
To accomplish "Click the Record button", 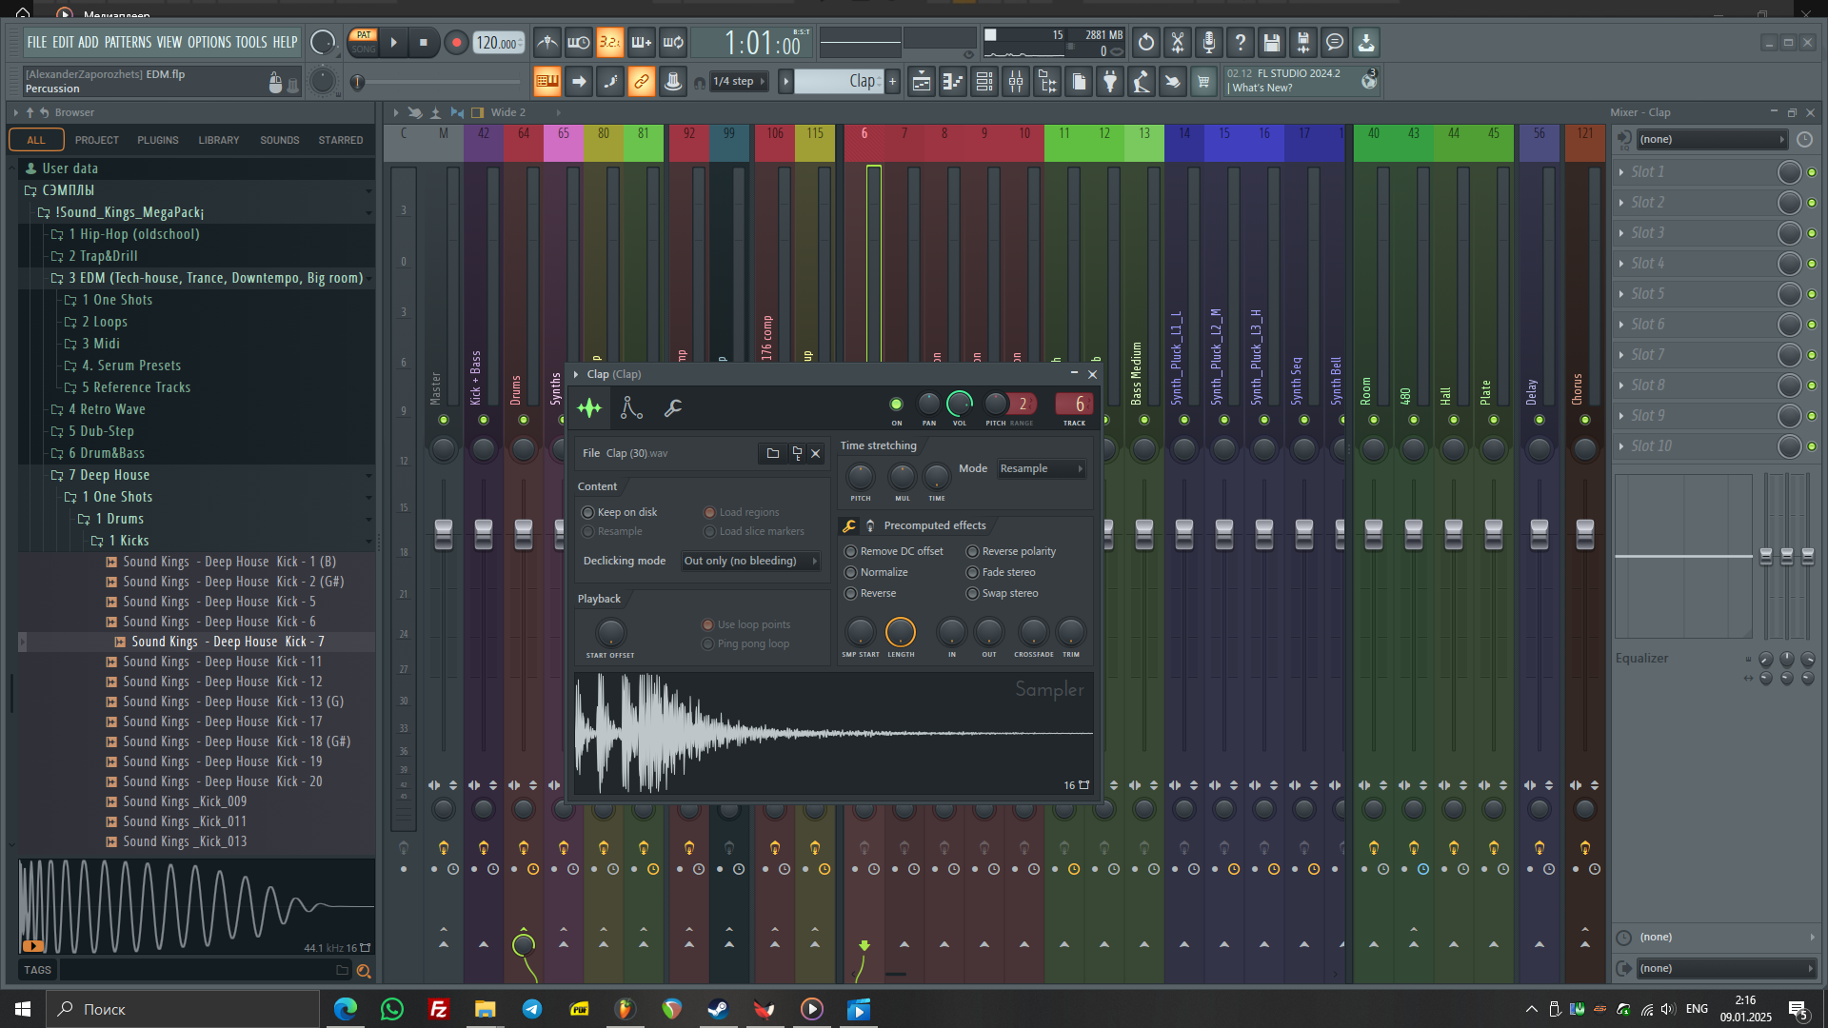I will pyautogui.click(x=456, y=42).
